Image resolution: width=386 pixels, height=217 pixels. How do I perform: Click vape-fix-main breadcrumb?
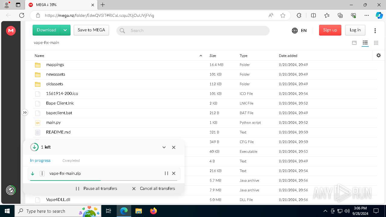46,43
